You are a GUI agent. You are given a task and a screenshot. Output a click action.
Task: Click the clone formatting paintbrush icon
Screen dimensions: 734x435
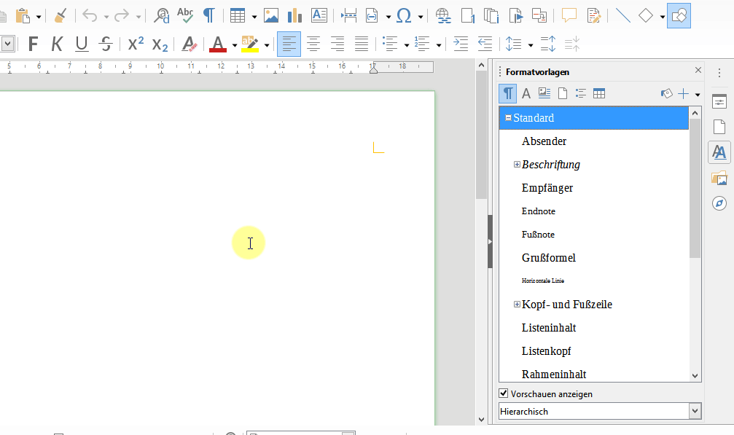point(60,16)
